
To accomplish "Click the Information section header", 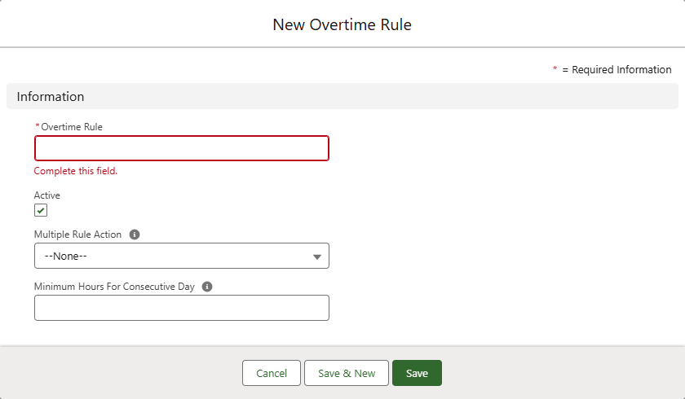I will 51,96.
